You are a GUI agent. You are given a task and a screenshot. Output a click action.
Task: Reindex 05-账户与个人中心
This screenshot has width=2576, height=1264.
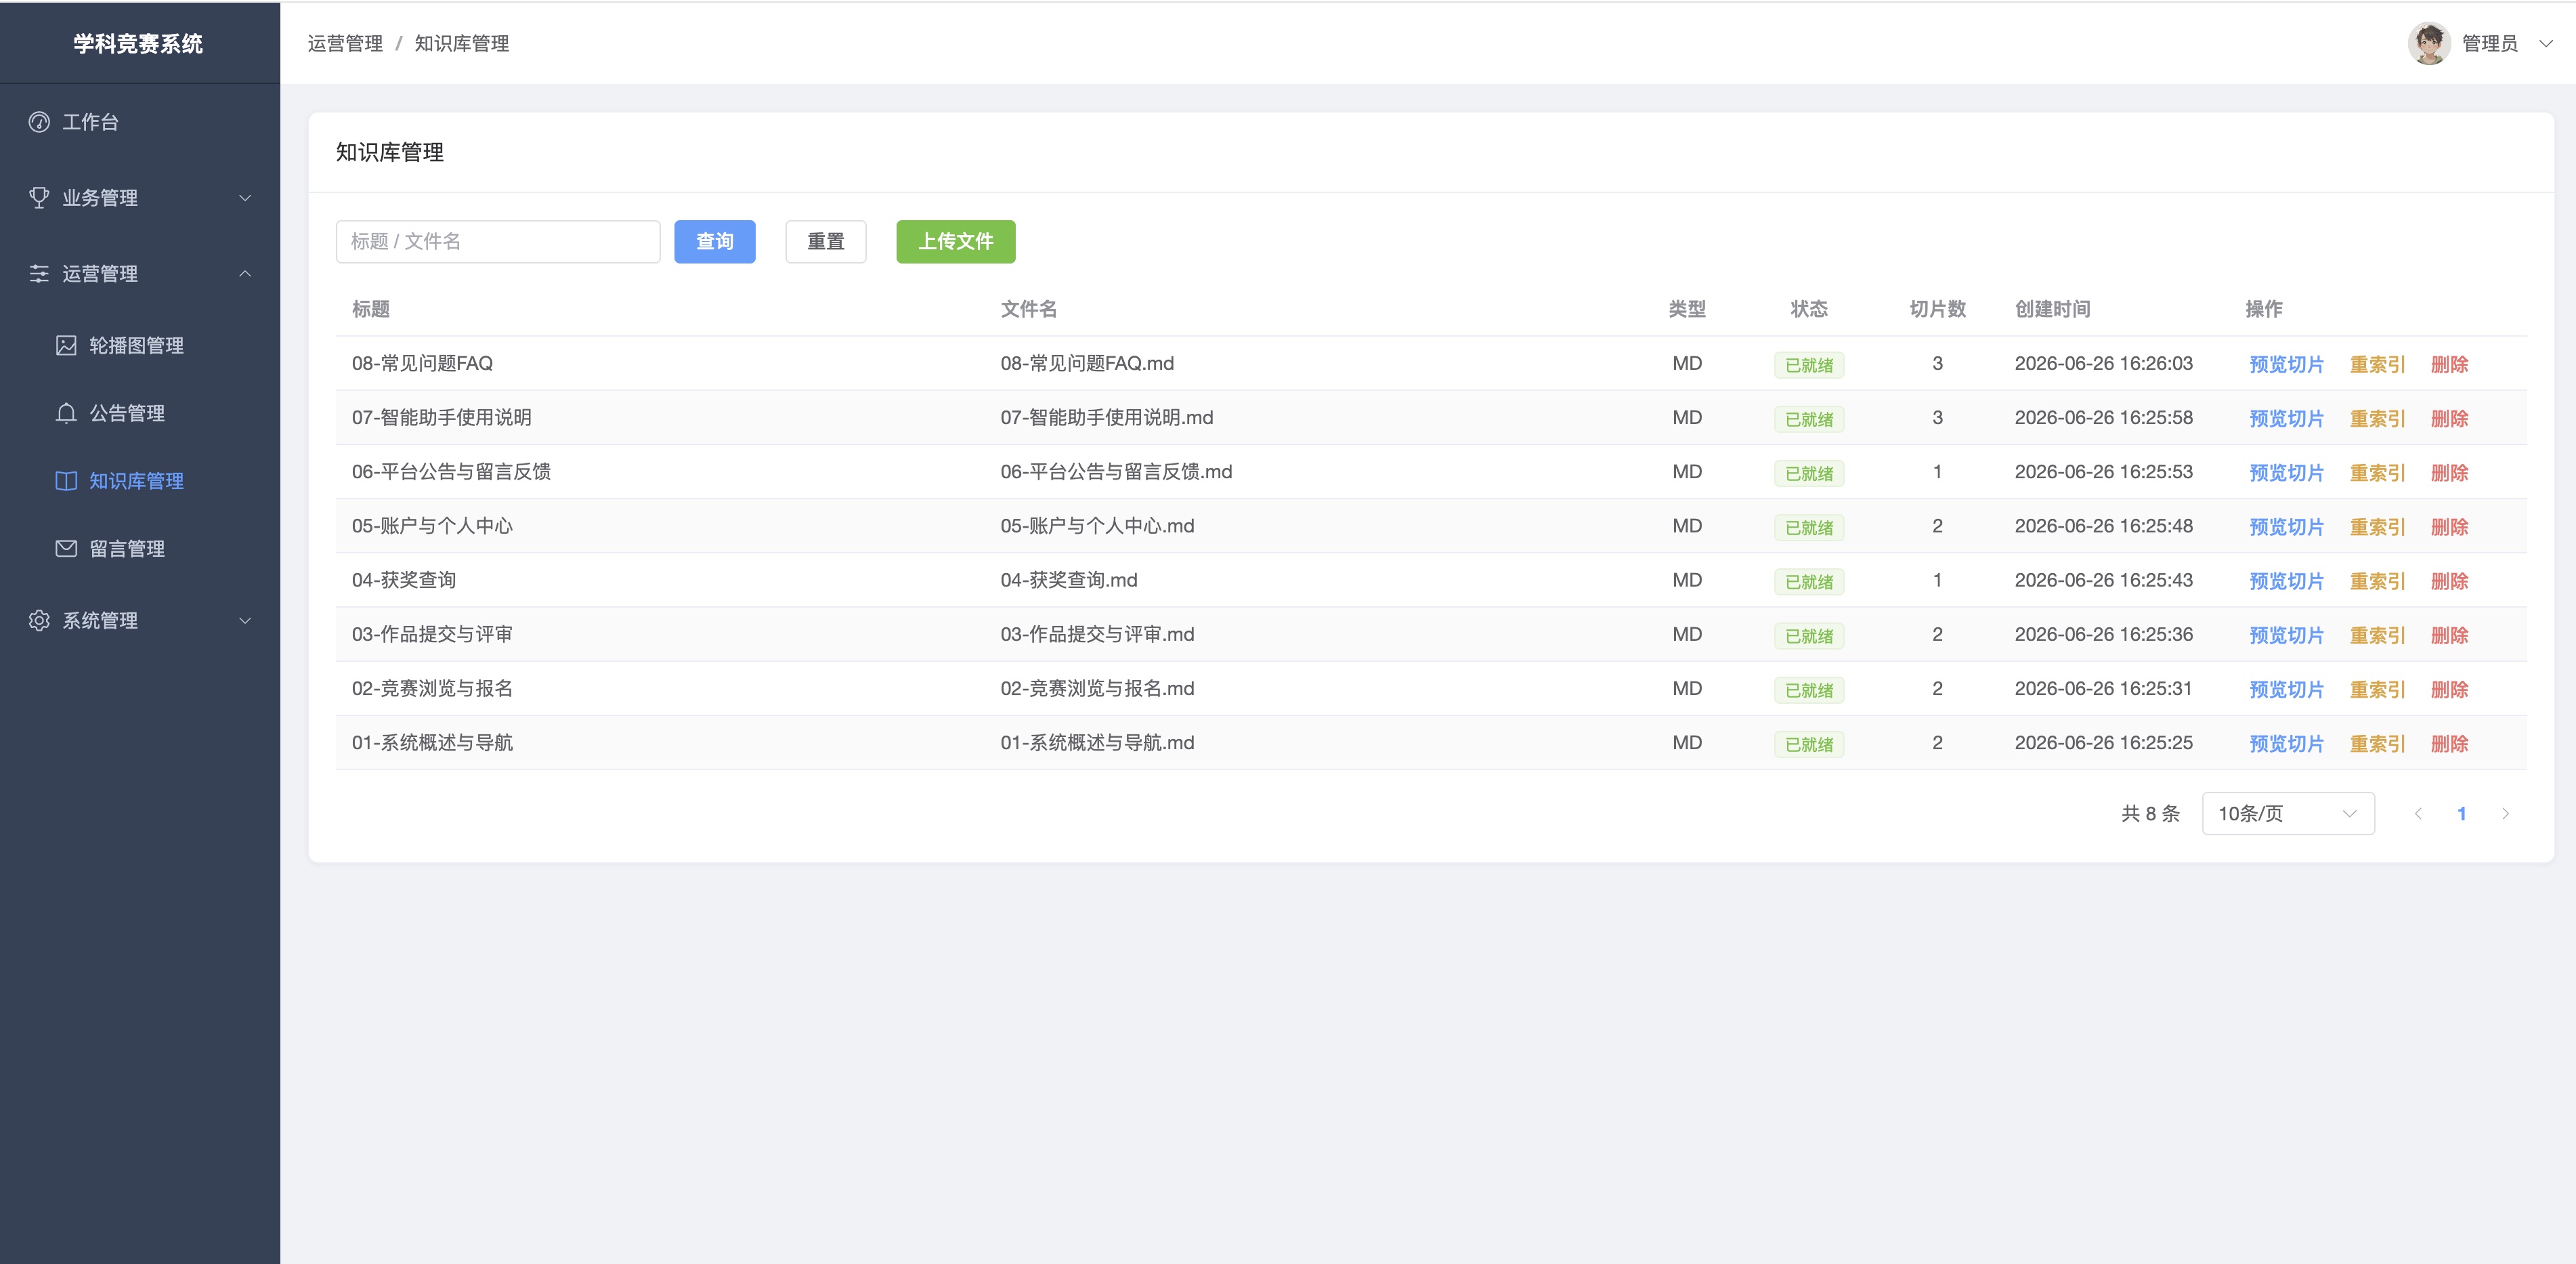click(2377, 527)
